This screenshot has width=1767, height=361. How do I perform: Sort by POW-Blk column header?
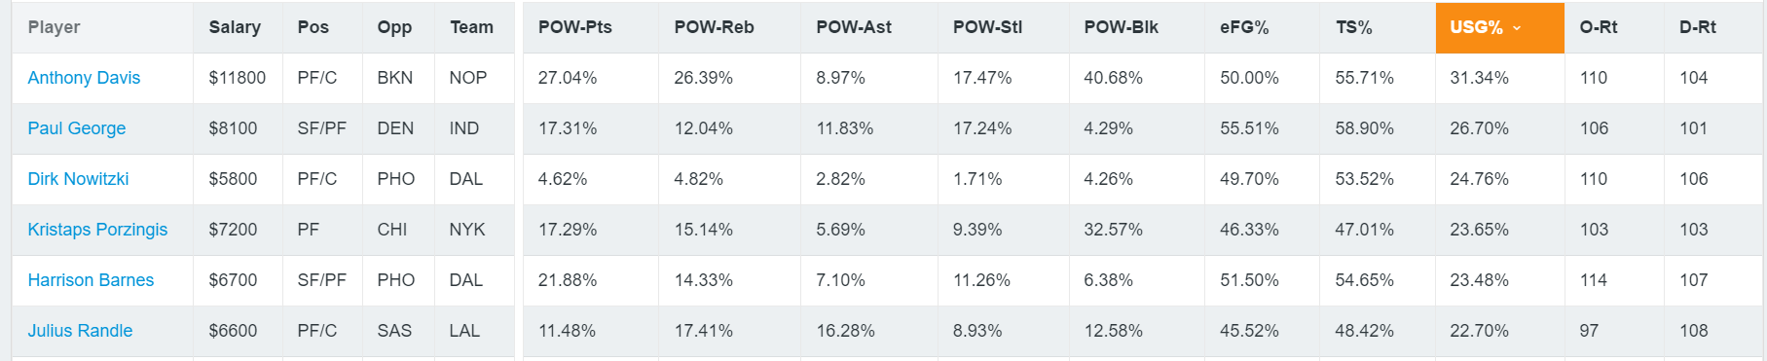[x=1121, y=27]
